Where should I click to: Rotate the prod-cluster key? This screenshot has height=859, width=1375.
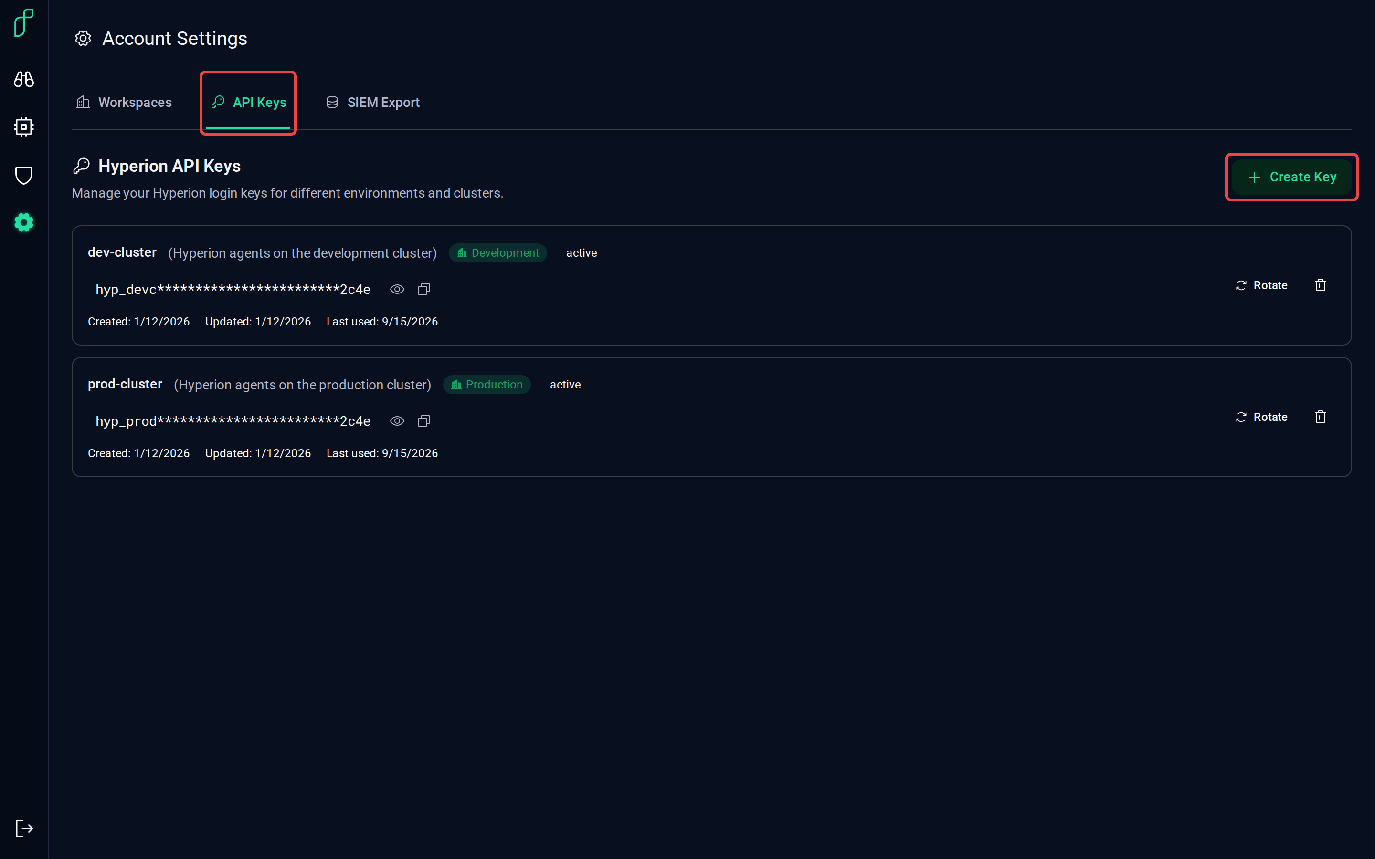point(1261,417)
